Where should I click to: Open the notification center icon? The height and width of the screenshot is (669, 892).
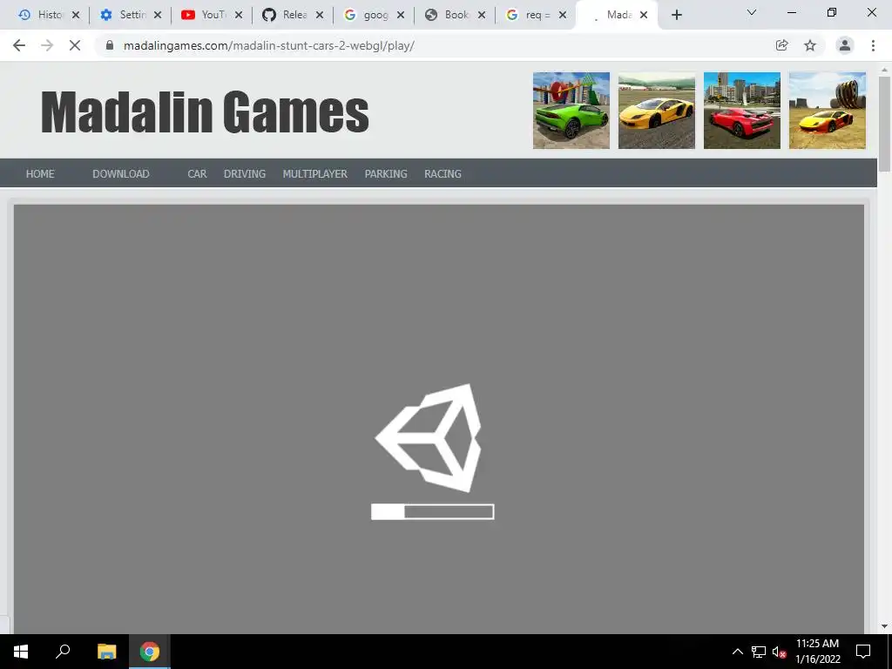tap(863, 652)
